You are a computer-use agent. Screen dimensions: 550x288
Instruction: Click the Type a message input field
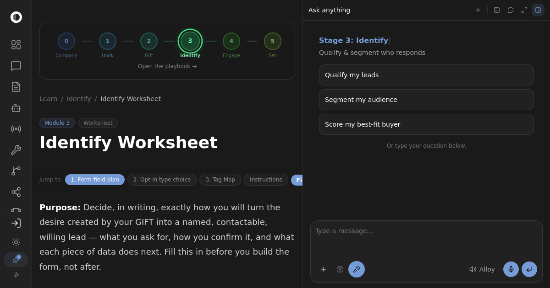pos(426,240)
